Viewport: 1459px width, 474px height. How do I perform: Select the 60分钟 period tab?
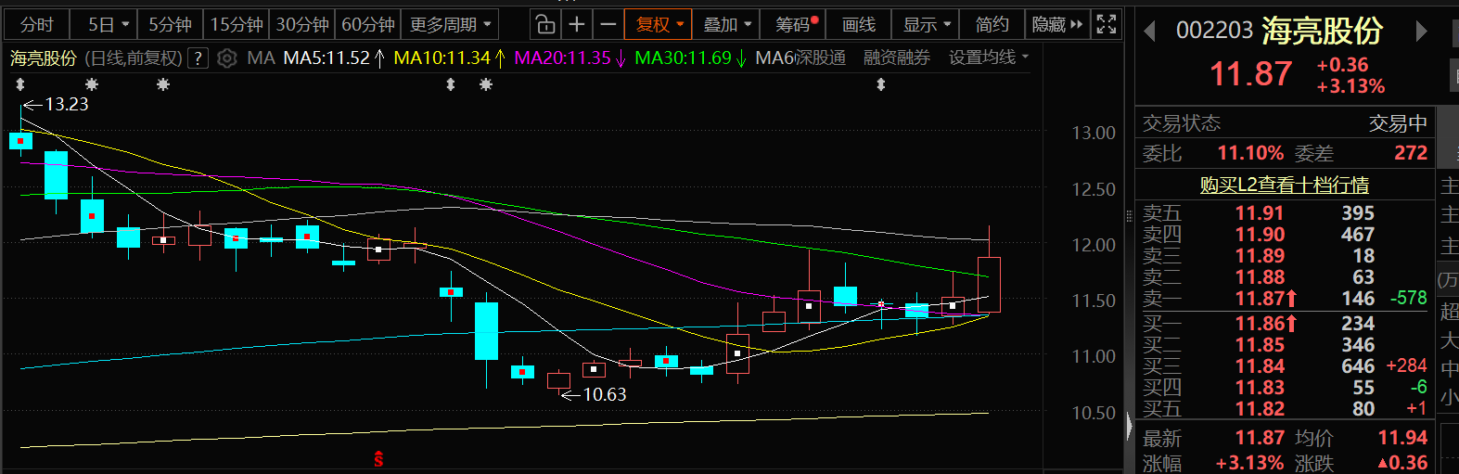368,24
